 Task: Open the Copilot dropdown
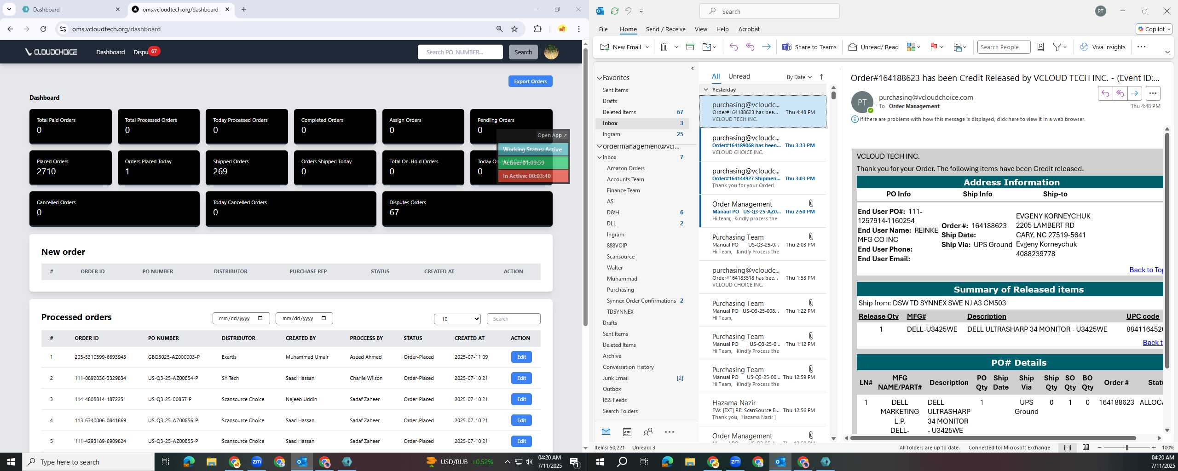pyautogui.click(x=1154, y=29)
